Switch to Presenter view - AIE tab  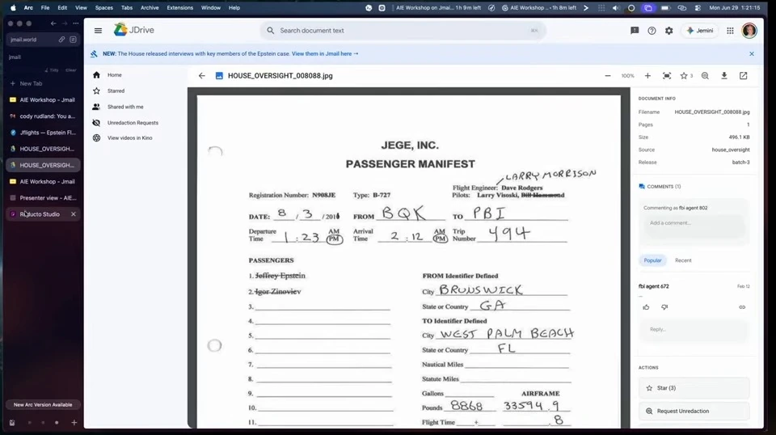click(43, 198)
